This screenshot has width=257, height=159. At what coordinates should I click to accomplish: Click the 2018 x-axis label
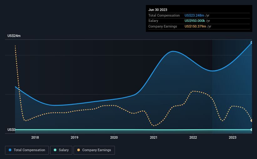tap(35, 137)
